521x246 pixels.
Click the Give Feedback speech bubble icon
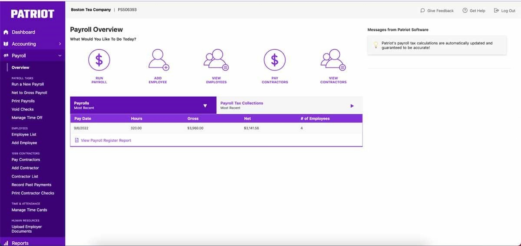[422, 11]
